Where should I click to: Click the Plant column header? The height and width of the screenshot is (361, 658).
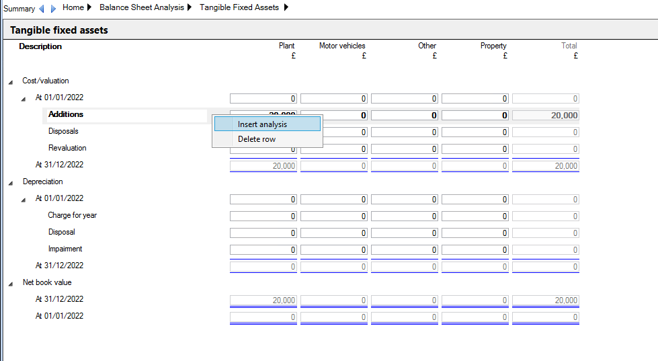point(286,46)
